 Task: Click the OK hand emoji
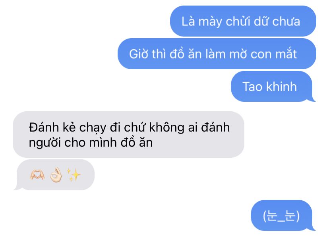(56, 175)
